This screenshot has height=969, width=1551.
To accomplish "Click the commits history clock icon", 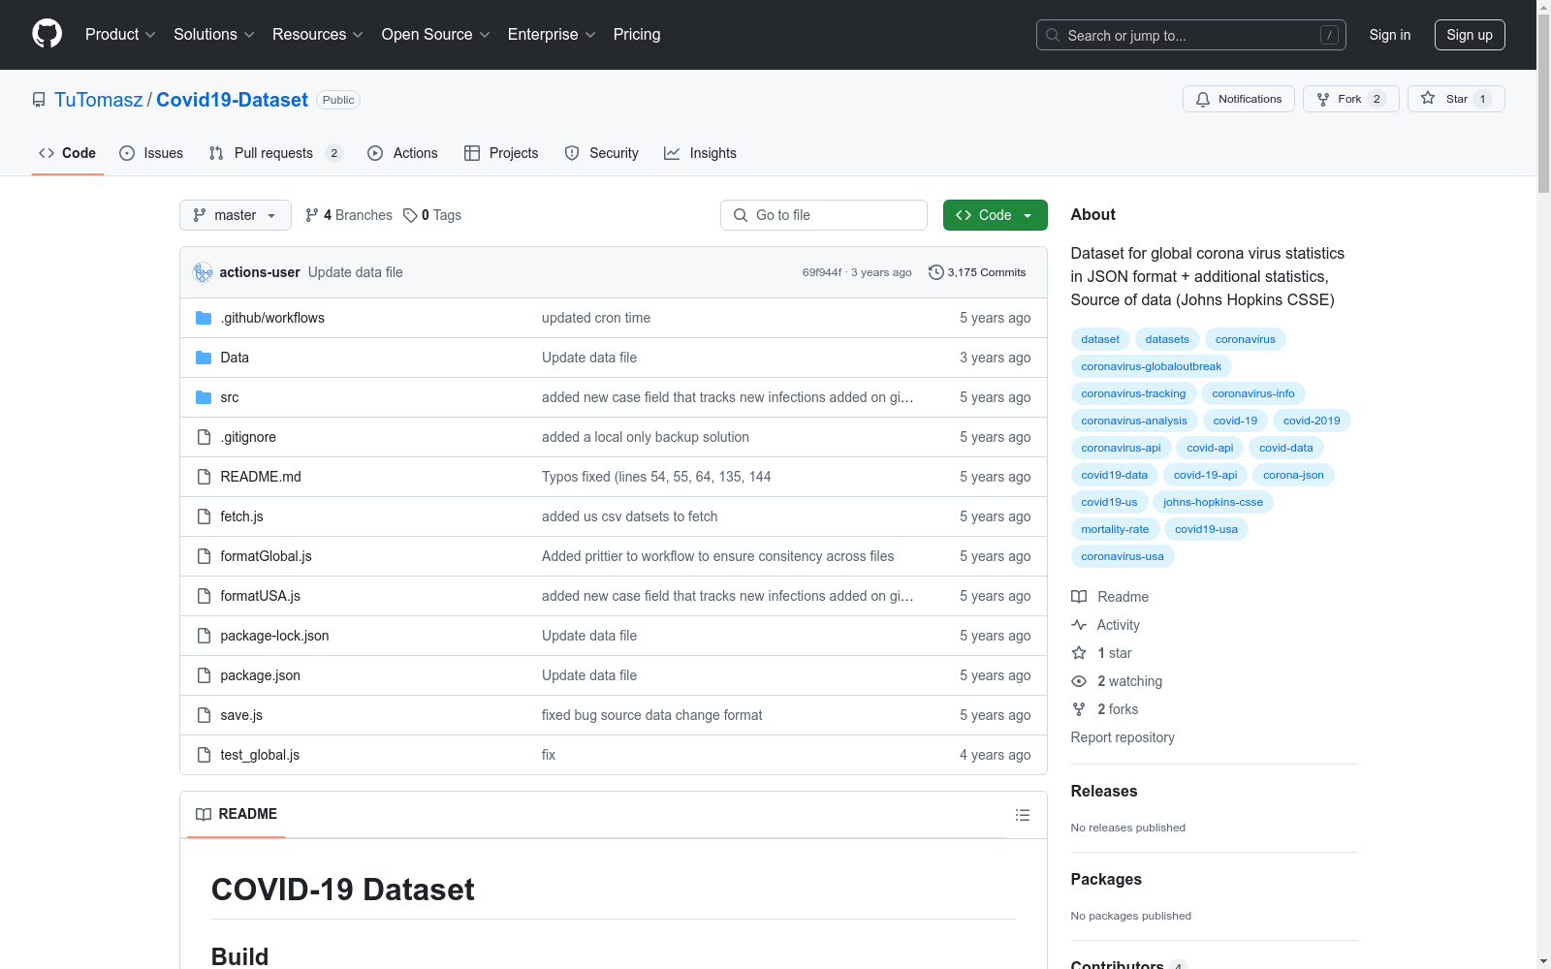I will 935,272.
